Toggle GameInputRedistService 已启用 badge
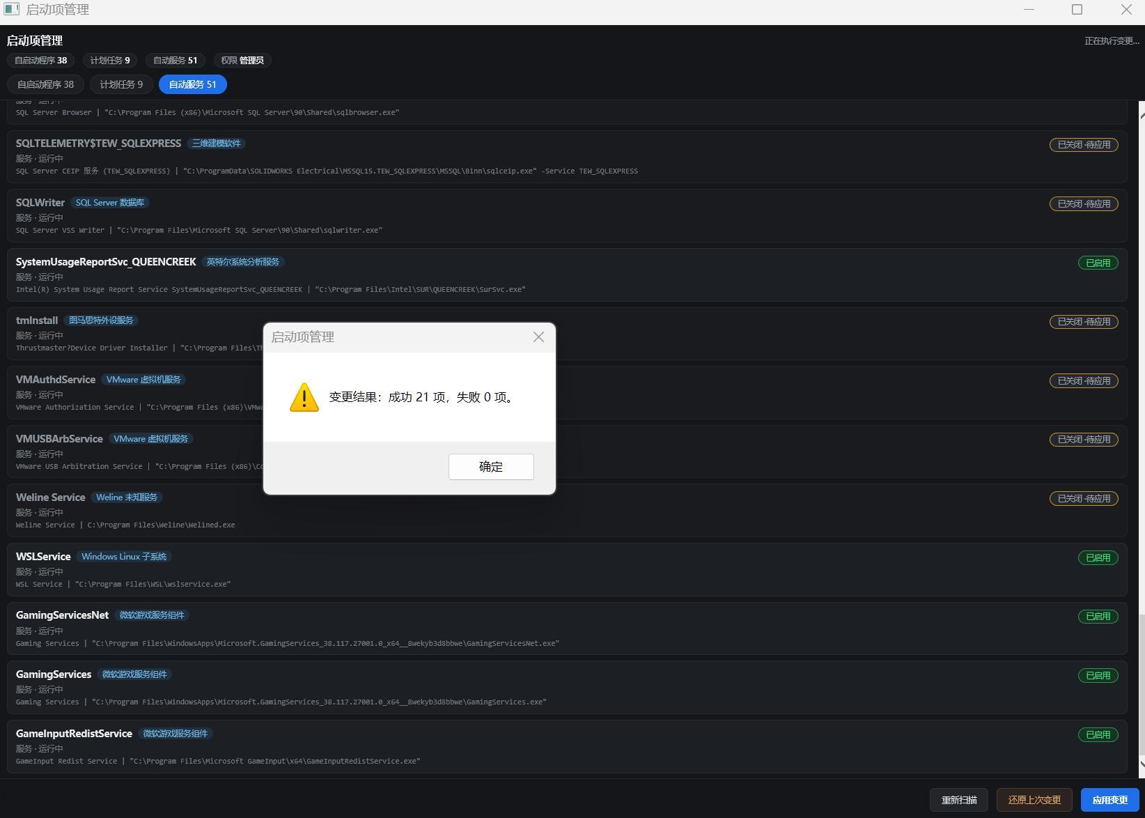This screenshot has height=818, width=1145. [x=1098, y=734]
